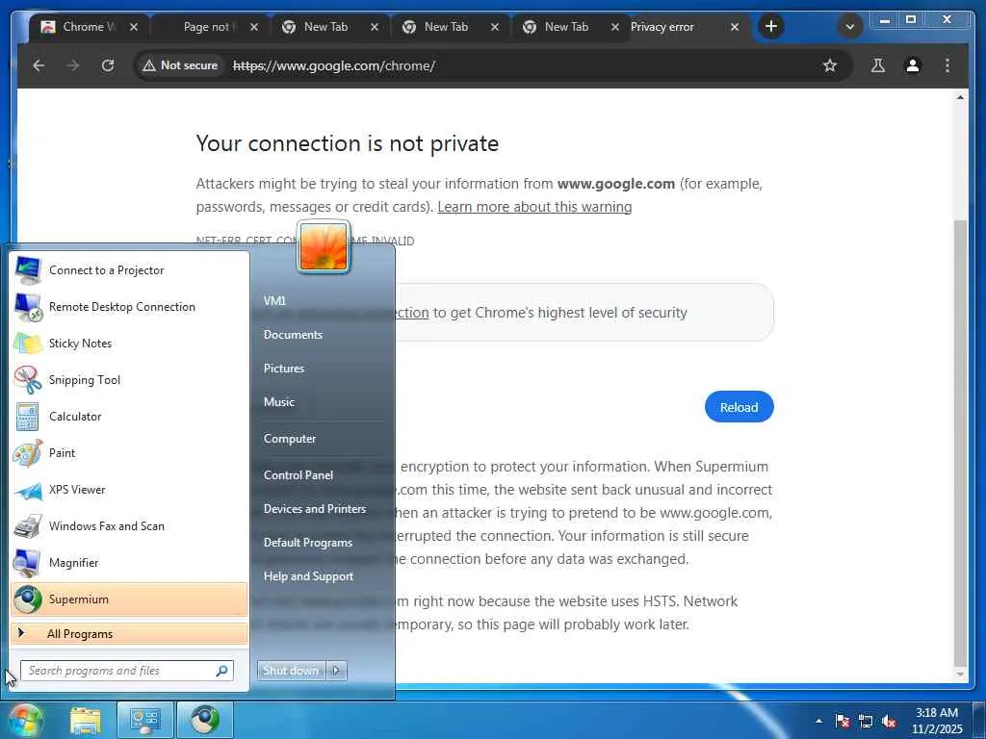This screenshot has width=986, height=739.
Task: Switch to the second New Tab
Action: pyautogui.click(x=446, y=27)
